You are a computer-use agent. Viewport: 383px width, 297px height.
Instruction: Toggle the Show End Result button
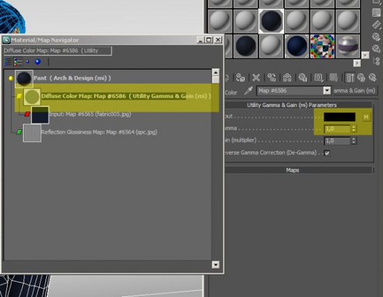350,78
